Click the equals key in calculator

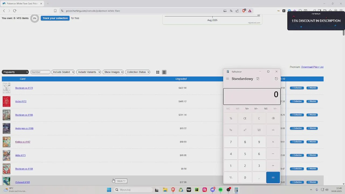273,178
